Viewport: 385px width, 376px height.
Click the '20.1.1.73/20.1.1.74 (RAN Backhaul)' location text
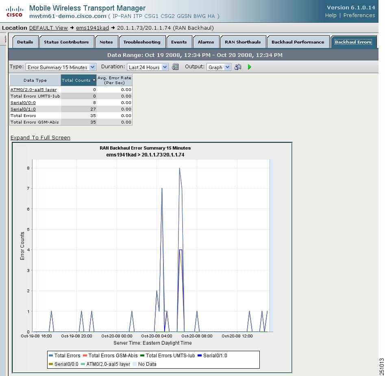(x=165, y=28)
